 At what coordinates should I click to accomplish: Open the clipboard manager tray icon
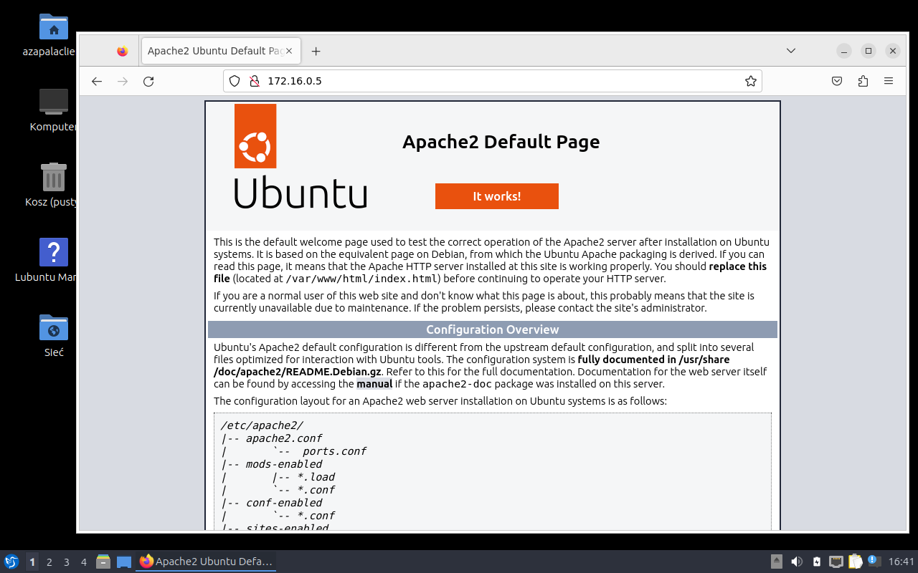point(855,562)
